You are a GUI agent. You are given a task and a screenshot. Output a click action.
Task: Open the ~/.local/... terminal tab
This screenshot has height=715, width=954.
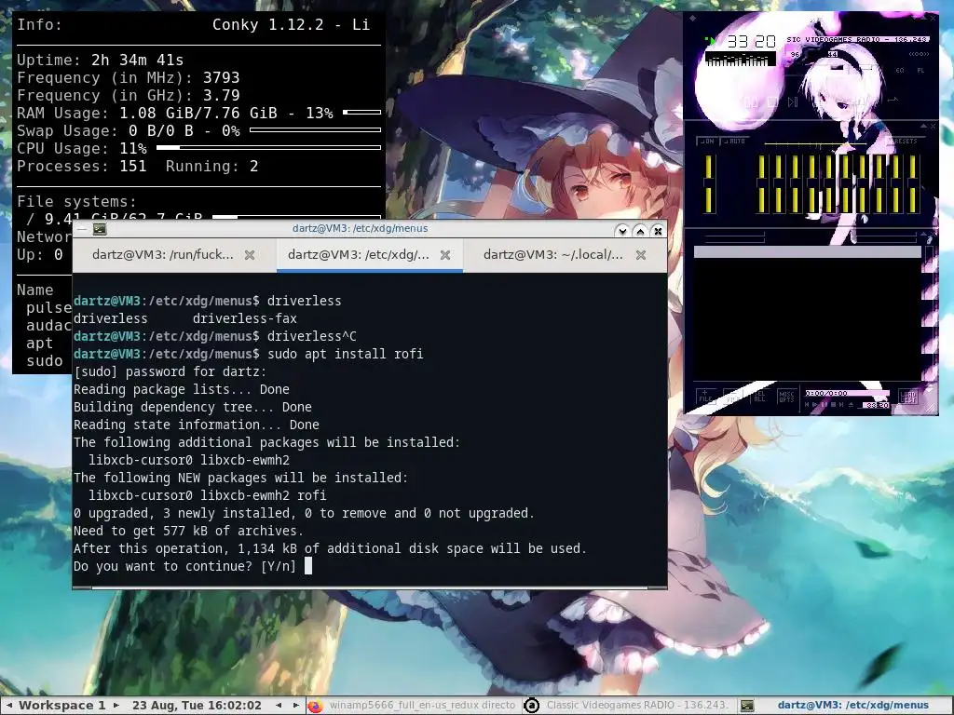tap(553, 255)
